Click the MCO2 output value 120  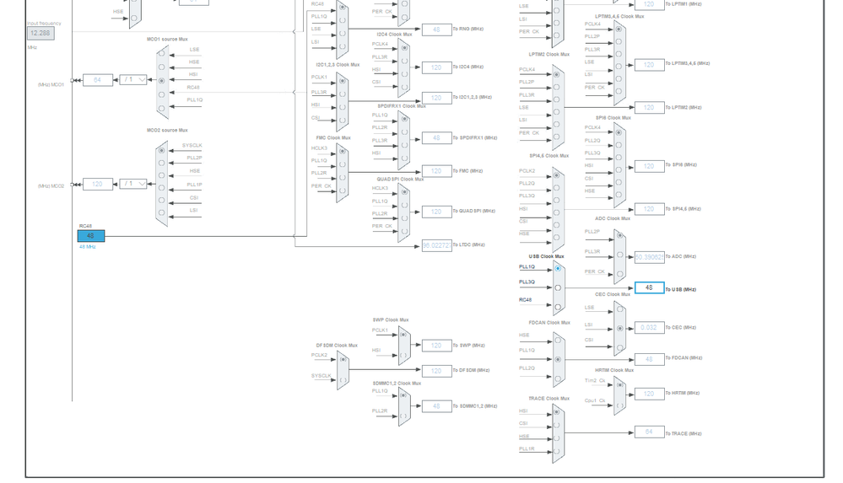[x=98, y=184]
